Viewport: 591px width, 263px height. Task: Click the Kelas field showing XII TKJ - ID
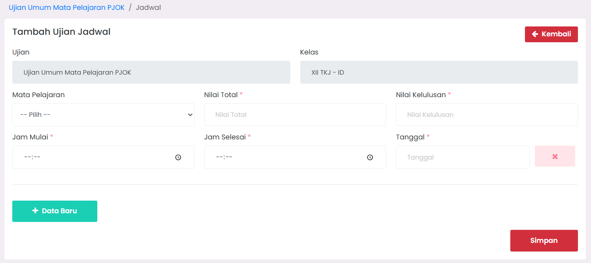[x=439, y=72]
